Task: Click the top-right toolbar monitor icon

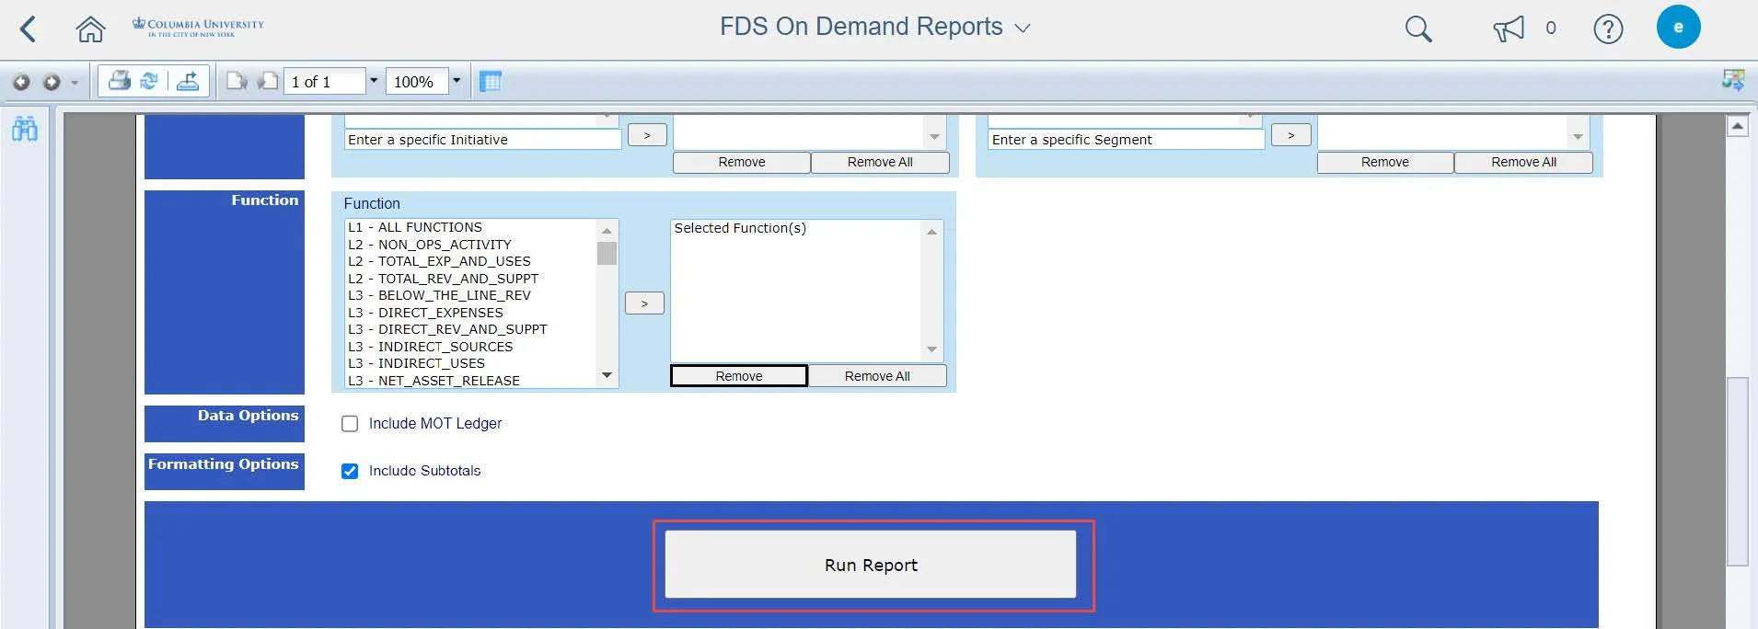Action: pyautogui.click(x=1733, y=80)
